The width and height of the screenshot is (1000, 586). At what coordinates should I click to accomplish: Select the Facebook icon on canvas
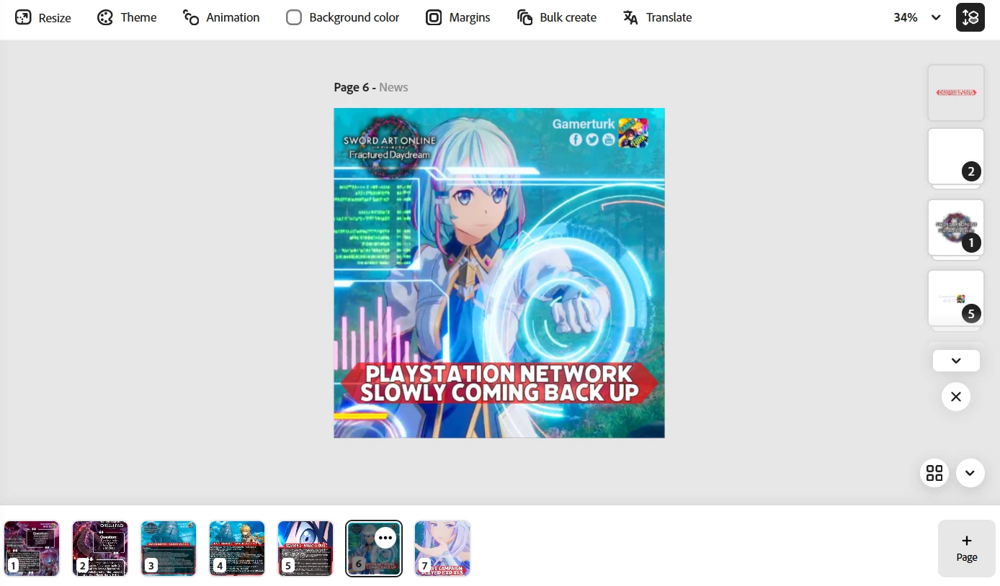[x=576, y=140]
